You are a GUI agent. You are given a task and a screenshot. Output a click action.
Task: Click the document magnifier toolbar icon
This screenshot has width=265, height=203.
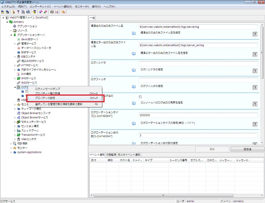coord(23,12)
